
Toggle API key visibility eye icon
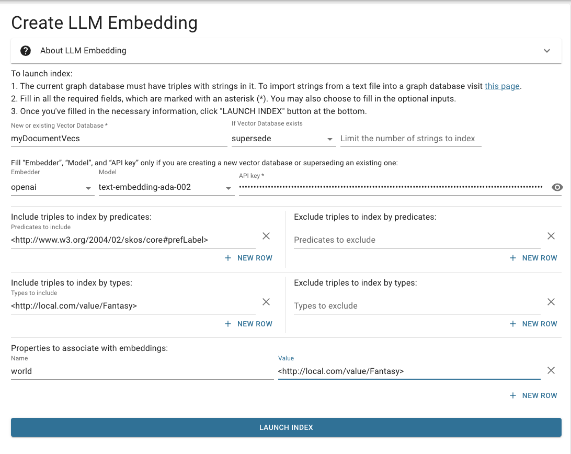[557, 187]
